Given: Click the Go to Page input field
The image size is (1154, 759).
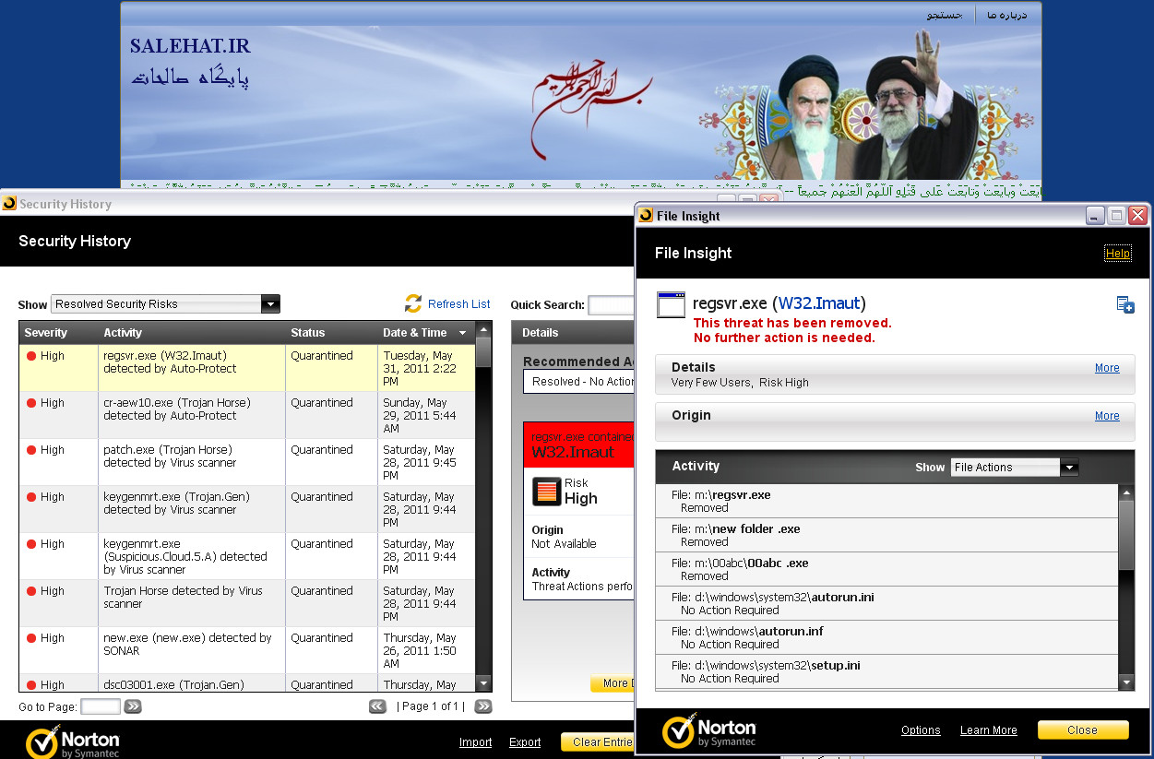Looking at the screenshot, I should pos(101,706).
